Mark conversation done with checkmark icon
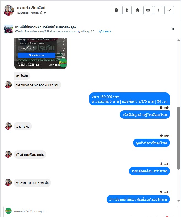181x217 pixels. coord(169,10)
